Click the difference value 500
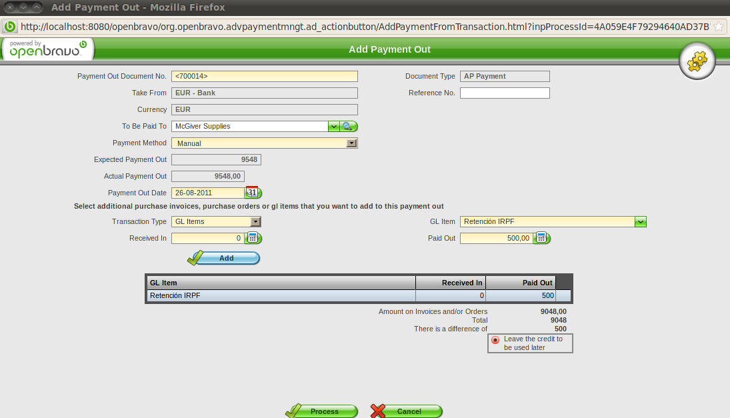 pyautogui.click(x=561, y=329)
